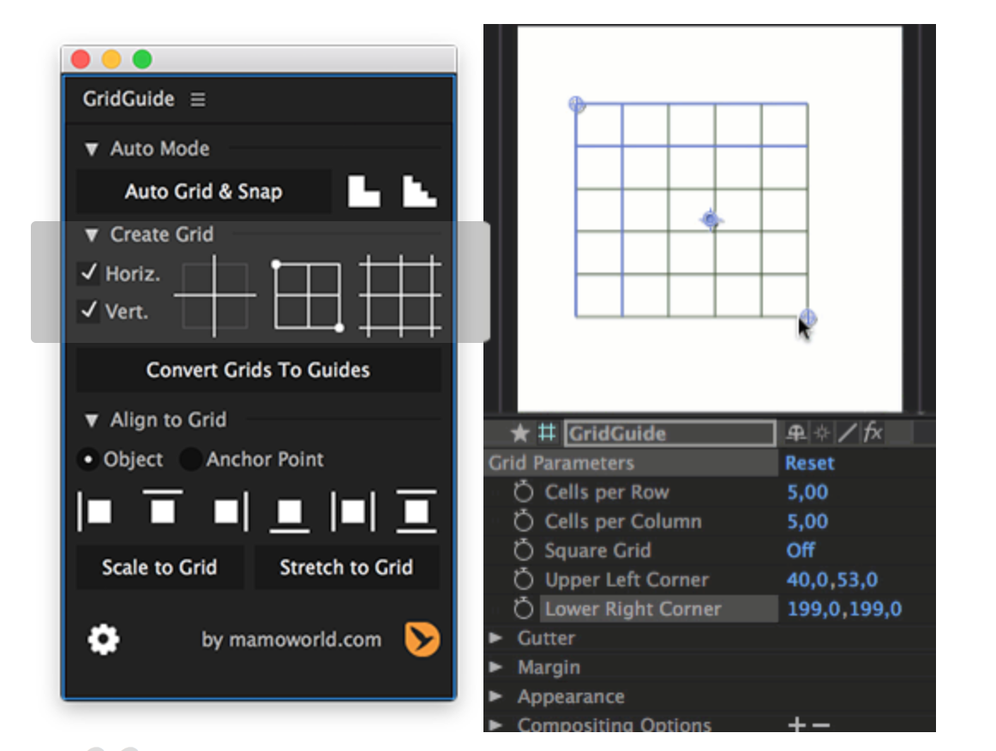This screenshot has width=996, height=751.
Task: Select the two-corner grid creation icon
Action: 307,296
